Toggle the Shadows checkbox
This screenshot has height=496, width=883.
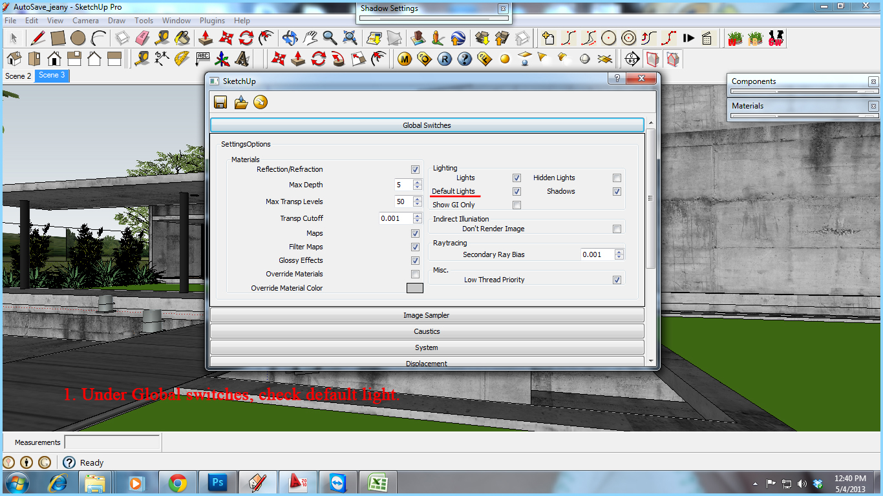pyautogui.click(x=617, y=192)
